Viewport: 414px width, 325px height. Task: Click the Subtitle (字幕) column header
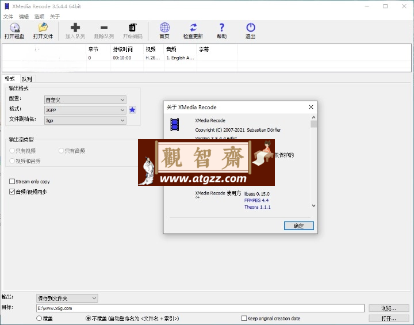[x=217, y=49]
